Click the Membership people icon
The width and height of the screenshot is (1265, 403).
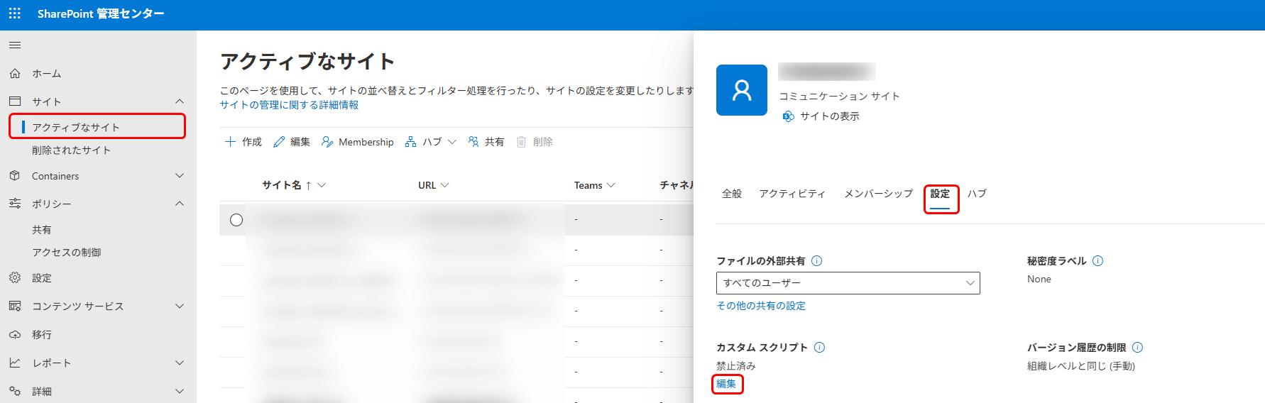pyautogui.click(x=327, y=142)
